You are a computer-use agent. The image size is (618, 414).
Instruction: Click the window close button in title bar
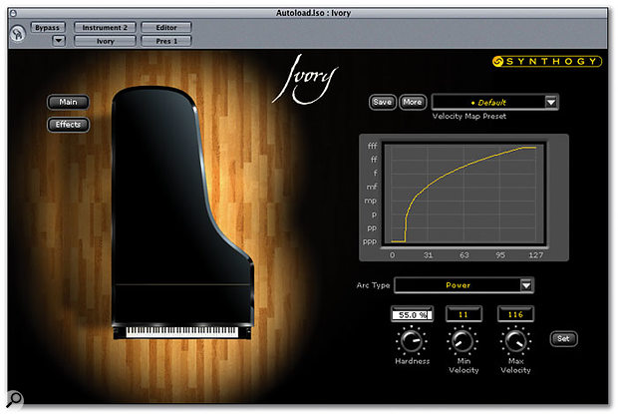coord(13,13)
